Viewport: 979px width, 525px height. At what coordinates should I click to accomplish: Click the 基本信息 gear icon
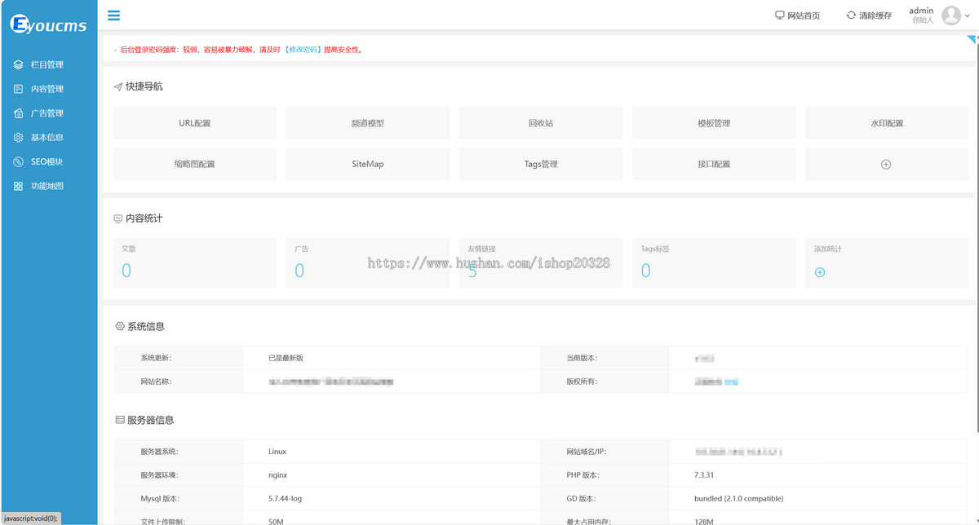[x=19, y=138]
